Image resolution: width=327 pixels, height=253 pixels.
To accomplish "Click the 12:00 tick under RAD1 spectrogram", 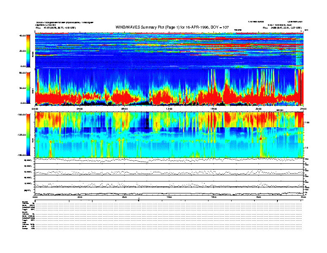I will point(169,109).
